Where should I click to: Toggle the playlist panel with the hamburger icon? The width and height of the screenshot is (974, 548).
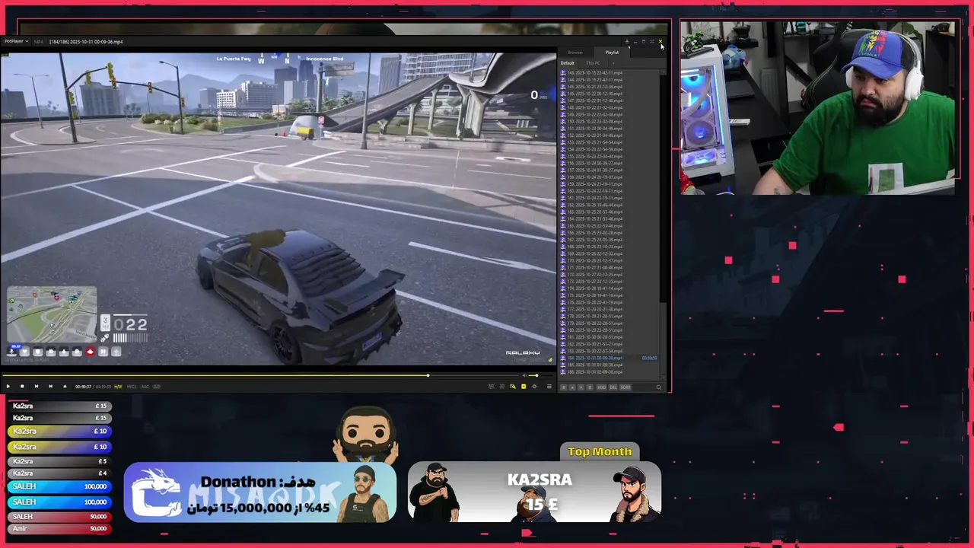549,387
